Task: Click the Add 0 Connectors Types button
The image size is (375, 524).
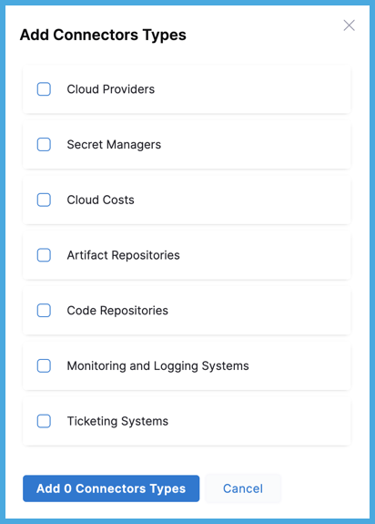Action: pos(111,488)
